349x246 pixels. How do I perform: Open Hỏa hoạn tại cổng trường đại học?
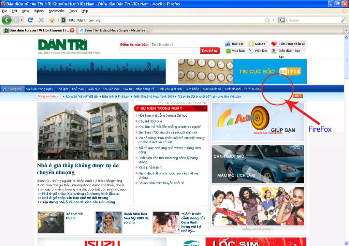tap(163, 116)
